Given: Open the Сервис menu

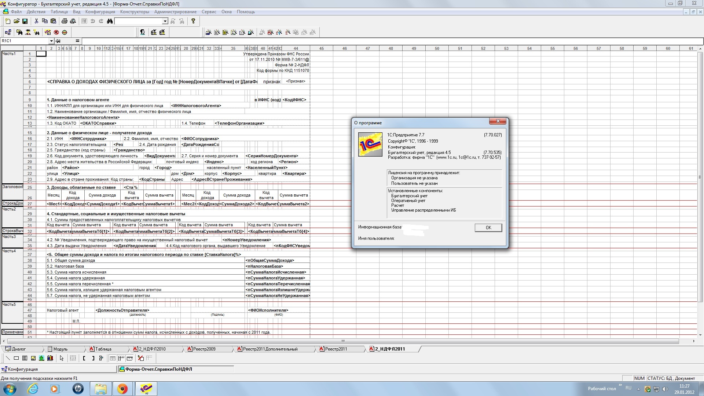Looking at the screenshot, I should pos(209,12).
